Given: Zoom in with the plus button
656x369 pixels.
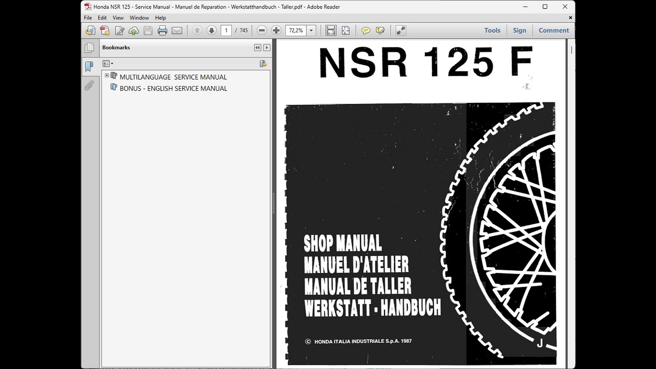Looking at the screenshot, I should click(276, 31).
